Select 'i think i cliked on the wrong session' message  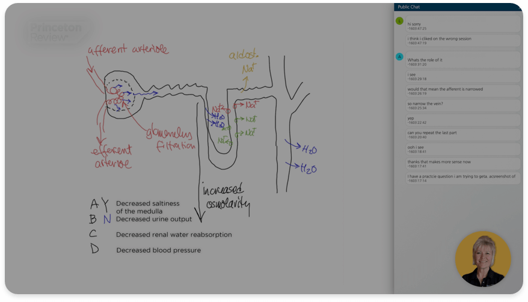pyautogui.click(x=462, y=40)
